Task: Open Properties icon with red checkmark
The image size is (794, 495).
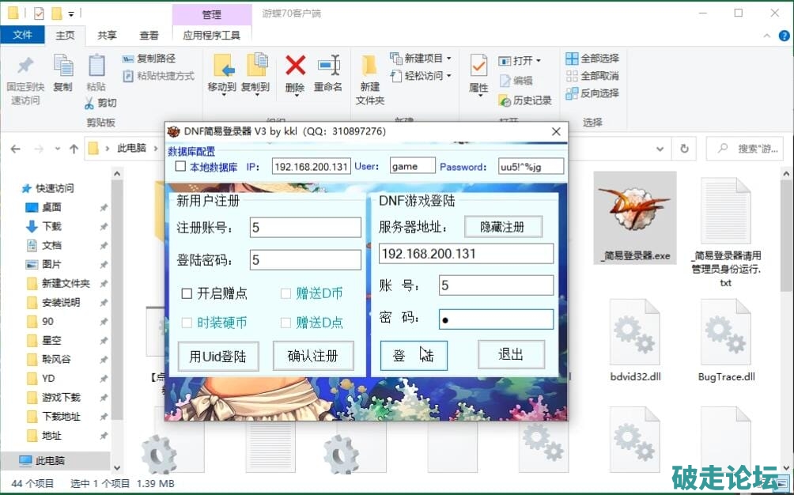Action: [x=478, y=66]
